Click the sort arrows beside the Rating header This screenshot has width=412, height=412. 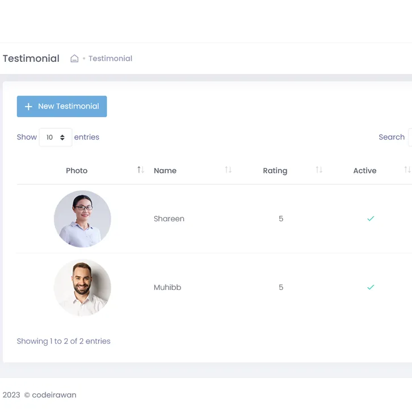[319, 170]
